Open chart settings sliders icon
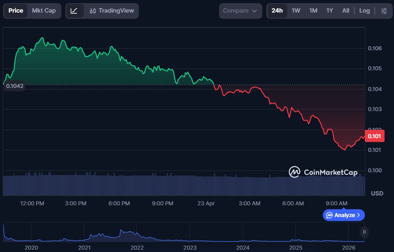Viewport: 394px width, 252px height. 384,11
